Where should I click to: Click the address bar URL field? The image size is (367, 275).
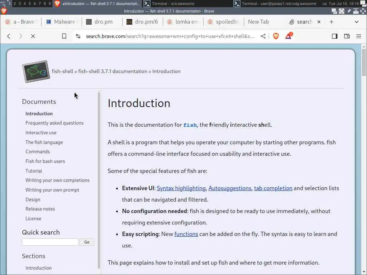pos(170,36)
